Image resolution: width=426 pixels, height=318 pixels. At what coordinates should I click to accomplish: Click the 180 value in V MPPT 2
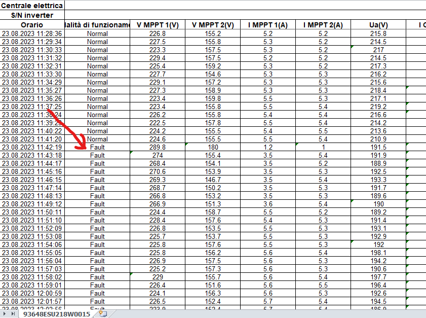(x=213, y=147)
